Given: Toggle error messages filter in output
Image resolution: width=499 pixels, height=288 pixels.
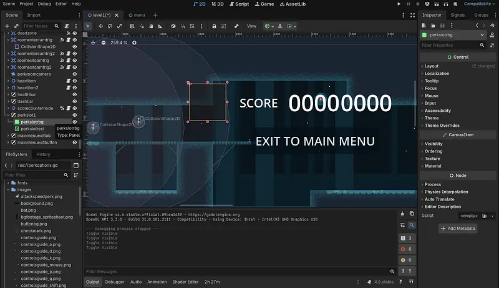Looking at the screenshot, I should pos(406,249).
